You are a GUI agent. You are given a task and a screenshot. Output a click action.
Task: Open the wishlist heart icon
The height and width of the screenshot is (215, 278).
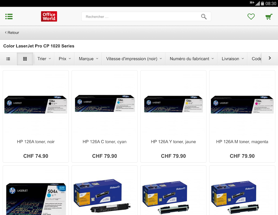click(x=251, y=16)
